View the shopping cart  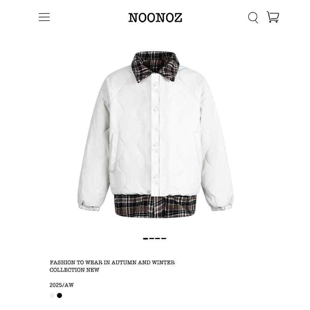(x=273, y=17)
